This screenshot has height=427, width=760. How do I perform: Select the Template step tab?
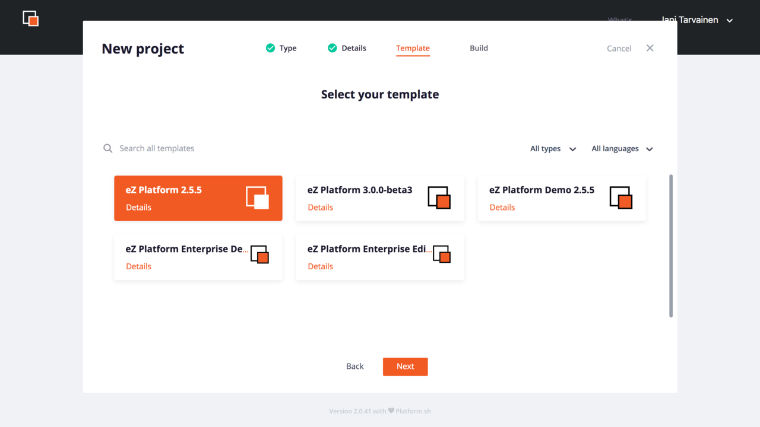pyautogui.click(x=413, y=49)
